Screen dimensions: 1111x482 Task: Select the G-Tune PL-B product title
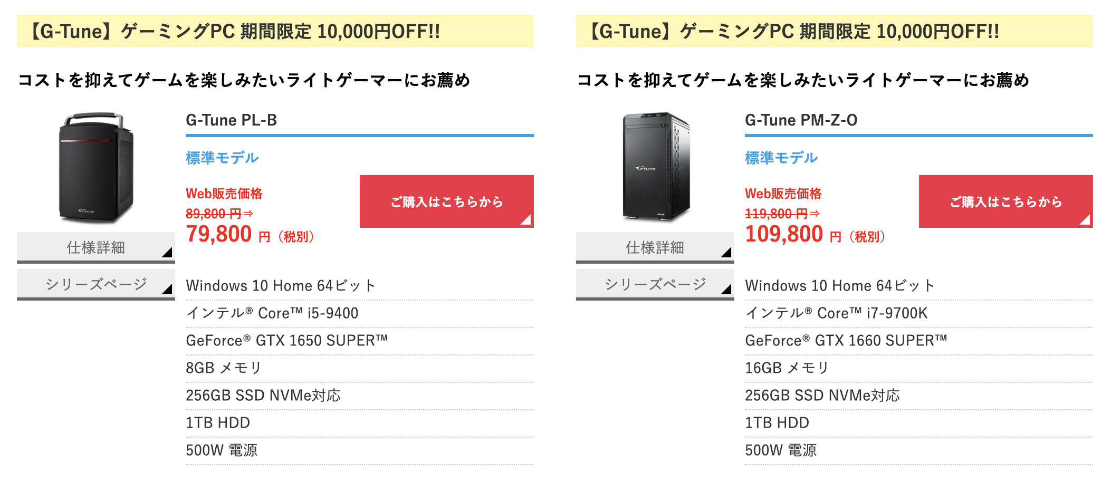click(232, 120)
